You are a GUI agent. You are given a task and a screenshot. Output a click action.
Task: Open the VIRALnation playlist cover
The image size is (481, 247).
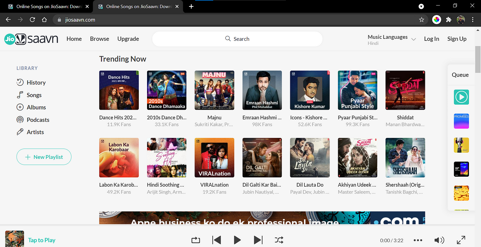(x=214, y=157)
